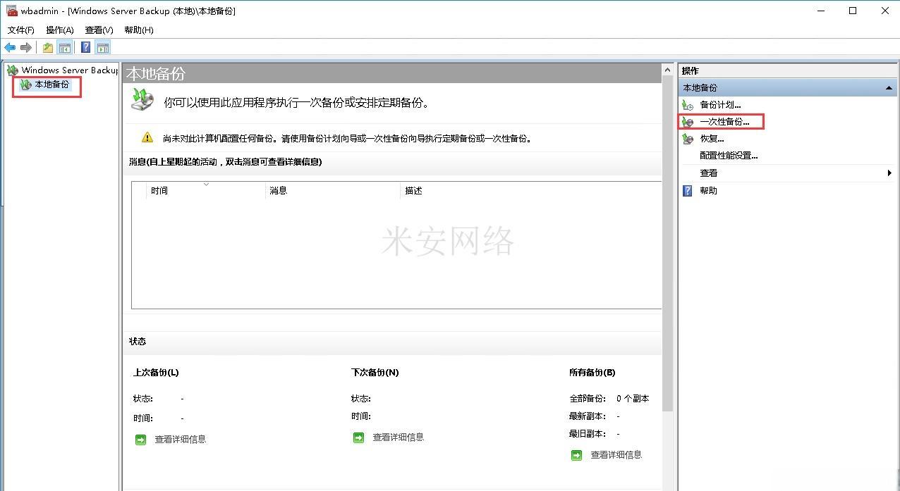The width and height of the screenshot is (900, 491).
Task: Click the 状态 section heading
Action: [138, 341]
